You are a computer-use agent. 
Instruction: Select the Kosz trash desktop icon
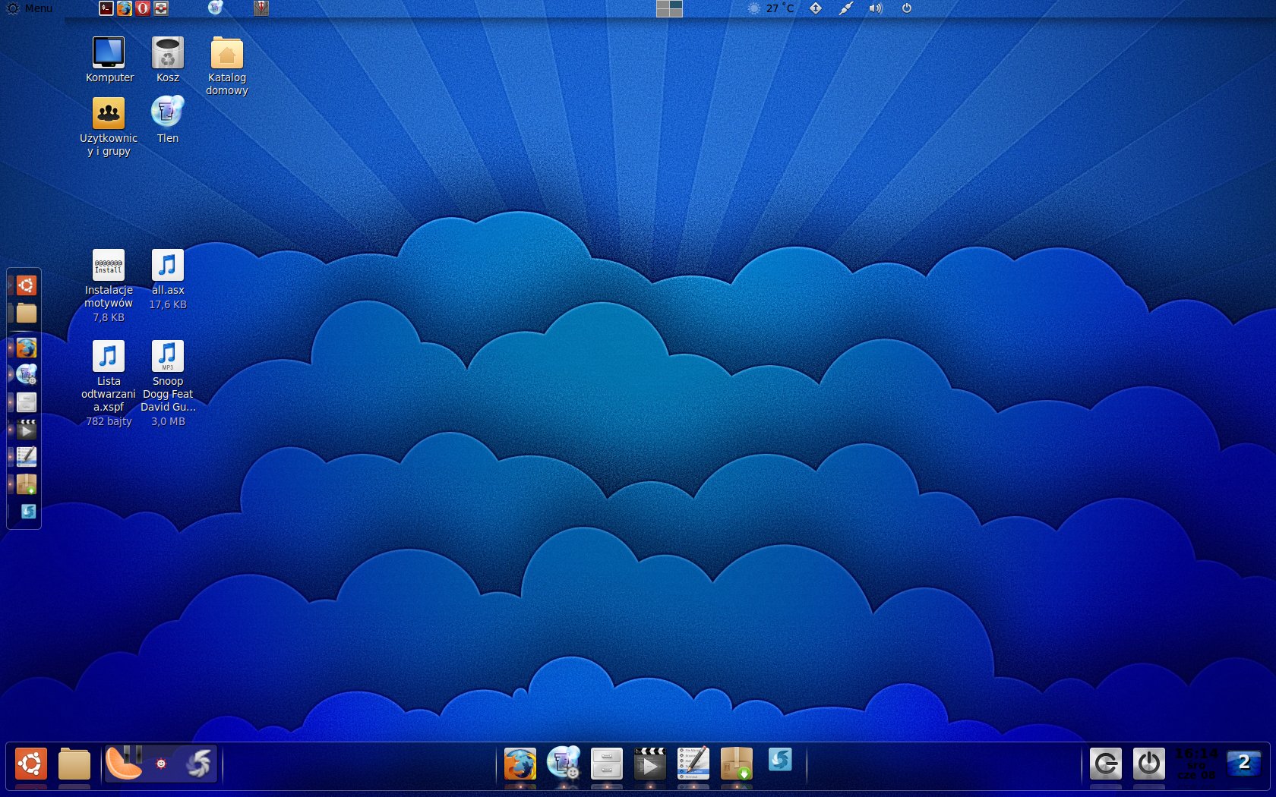[168, 60]
